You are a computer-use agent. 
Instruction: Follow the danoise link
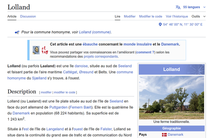[x=81, y=66]
